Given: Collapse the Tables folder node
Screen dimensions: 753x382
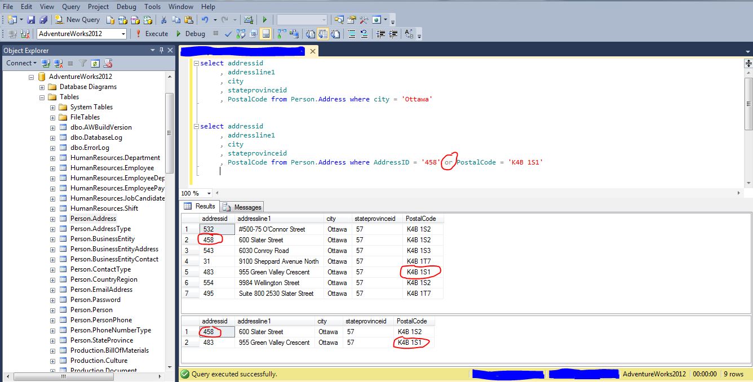Looking at the screenshot, I should pos(42,97).
